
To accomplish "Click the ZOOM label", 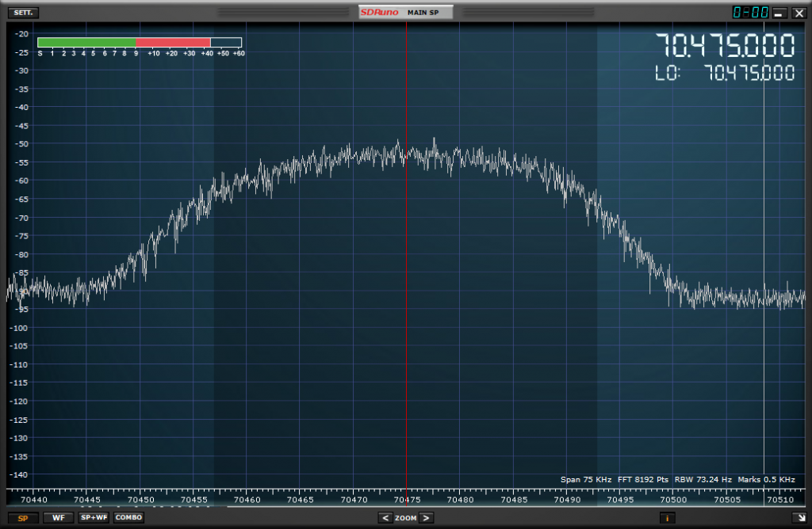I will tap(405, 518).
